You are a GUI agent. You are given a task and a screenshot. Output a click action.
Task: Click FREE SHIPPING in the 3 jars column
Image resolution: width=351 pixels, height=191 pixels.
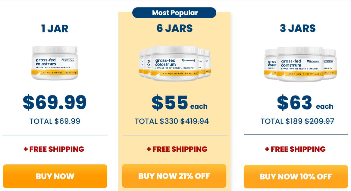coord(295,149)
